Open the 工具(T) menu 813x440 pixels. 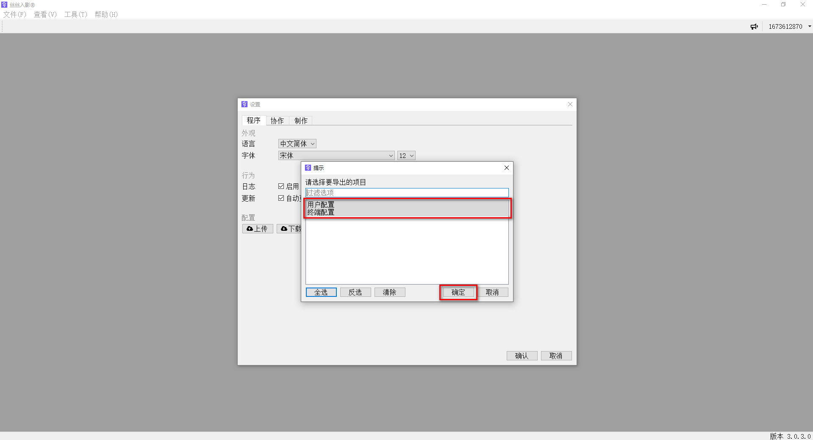(75, 14)
